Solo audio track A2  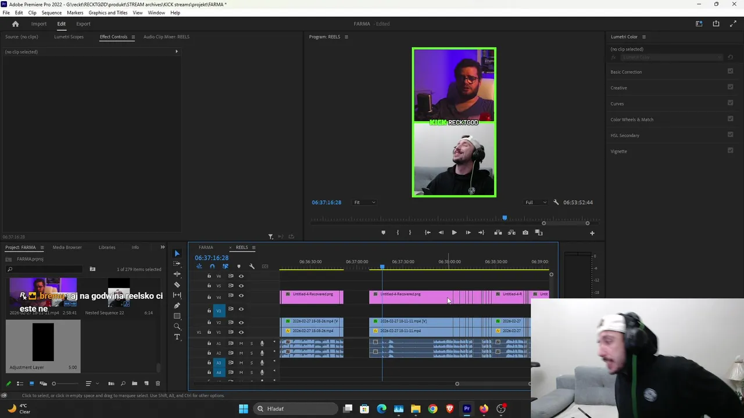tap(252, 353)
